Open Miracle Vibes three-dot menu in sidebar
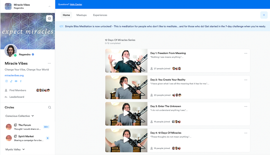 (49, 64)
